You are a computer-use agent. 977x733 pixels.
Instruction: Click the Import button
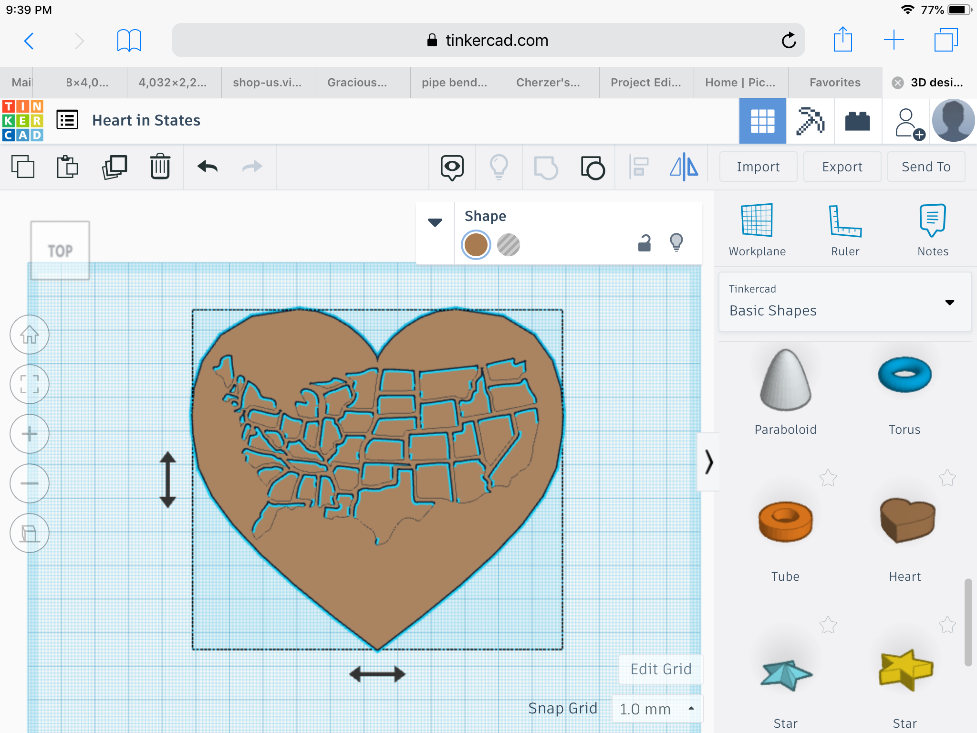click(x=759, y=167)
